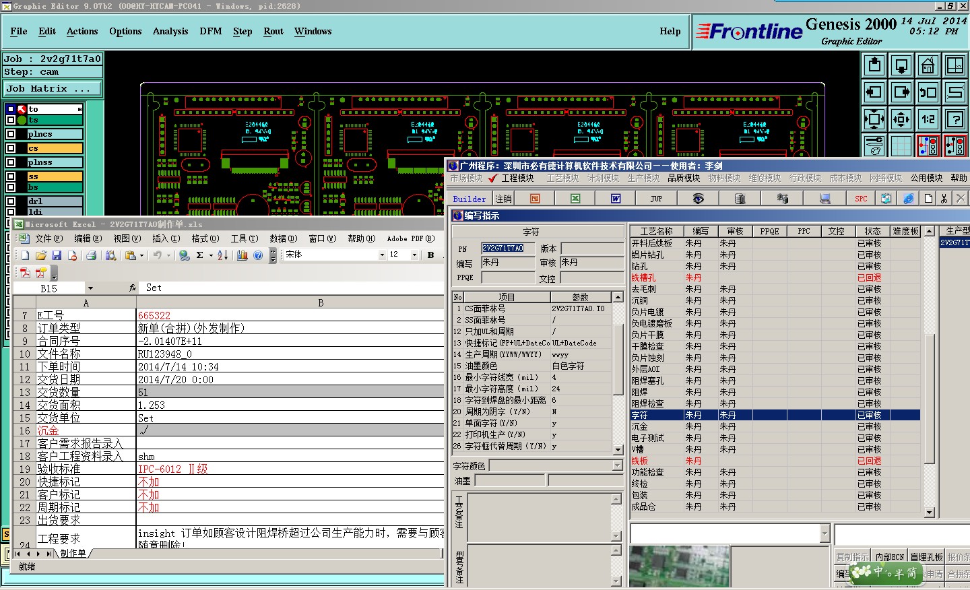
Task: Click the XY coordinate window icon
Action: pyautogui.click(x=955, y=65)
